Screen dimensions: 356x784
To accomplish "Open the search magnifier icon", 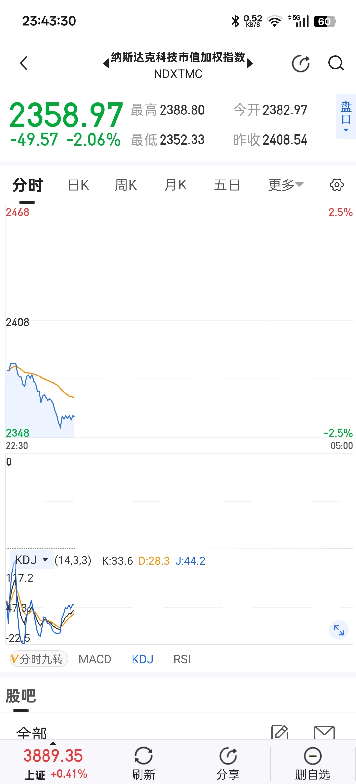I will (x=336, y=63).
